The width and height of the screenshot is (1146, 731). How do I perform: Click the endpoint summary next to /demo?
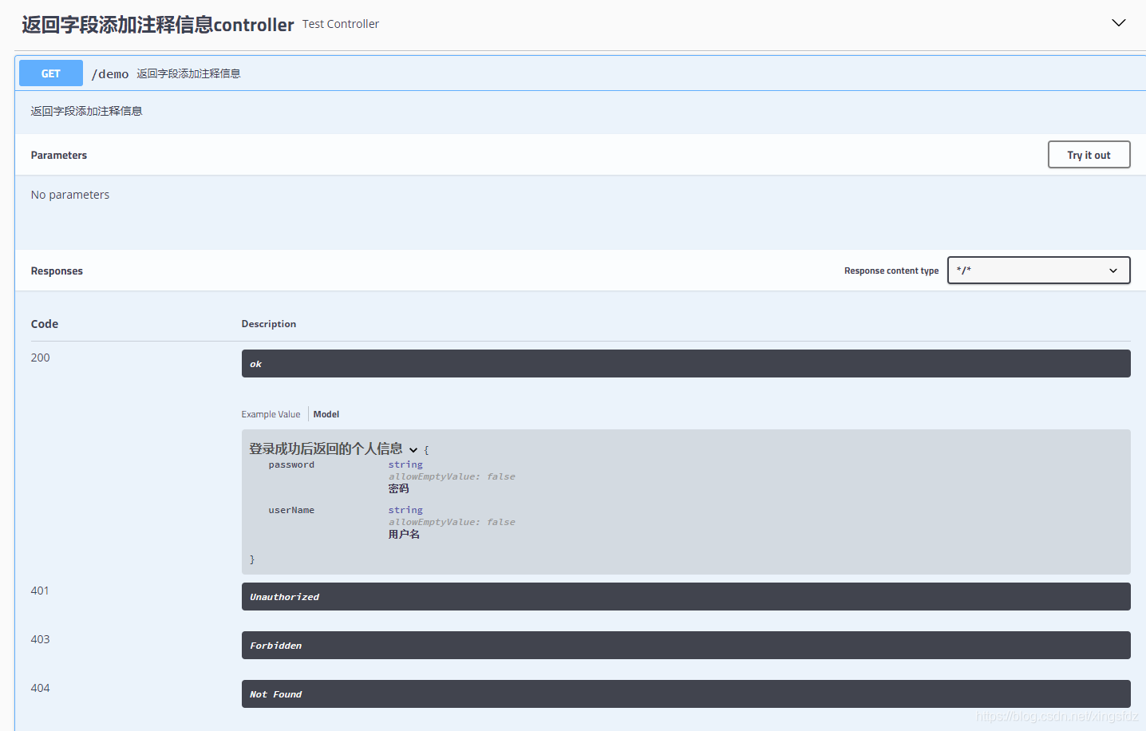(x=188, y=73)
